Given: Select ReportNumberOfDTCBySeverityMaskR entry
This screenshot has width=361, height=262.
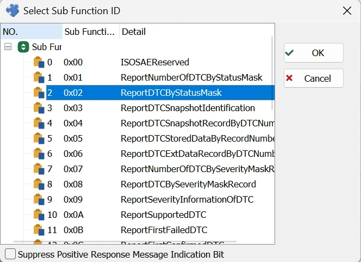Looking at the screenshot, I should tap(197, 169).
